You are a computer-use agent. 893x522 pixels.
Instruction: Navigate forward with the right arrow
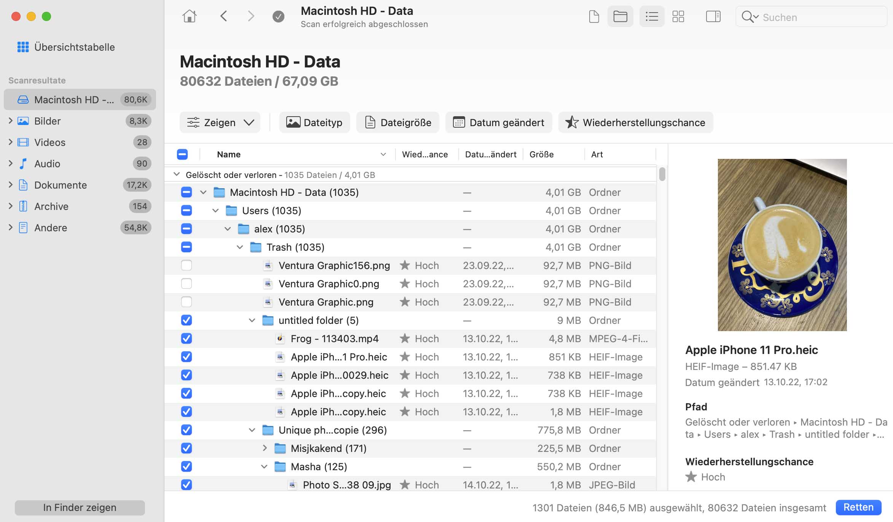pyautogui.click(x=250, y=16)
